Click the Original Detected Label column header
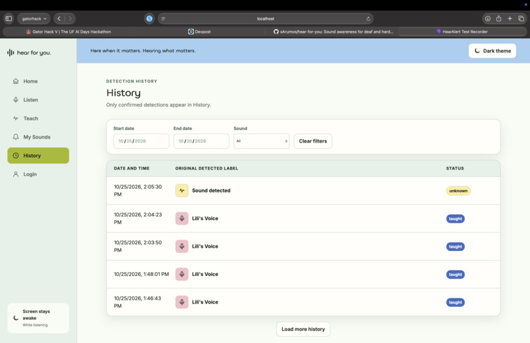The height and width of the screenshot is (343, 530). click(x=206, y=168)
